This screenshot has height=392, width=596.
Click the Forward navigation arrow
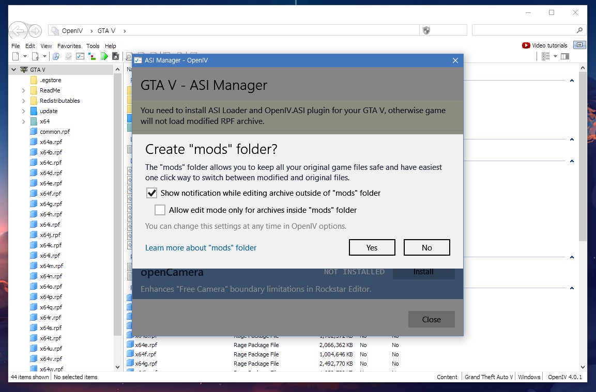pyautogui.click(x=35, y=31)
